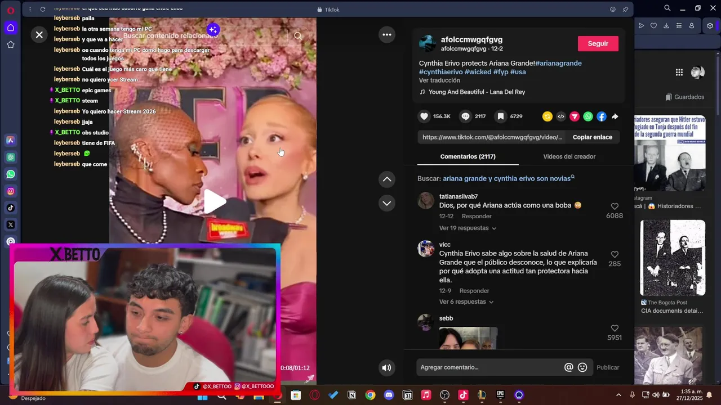Open Opera downloads icon in toolbar
The width and height of the screenshot is (721, 405).
(666, 25)
